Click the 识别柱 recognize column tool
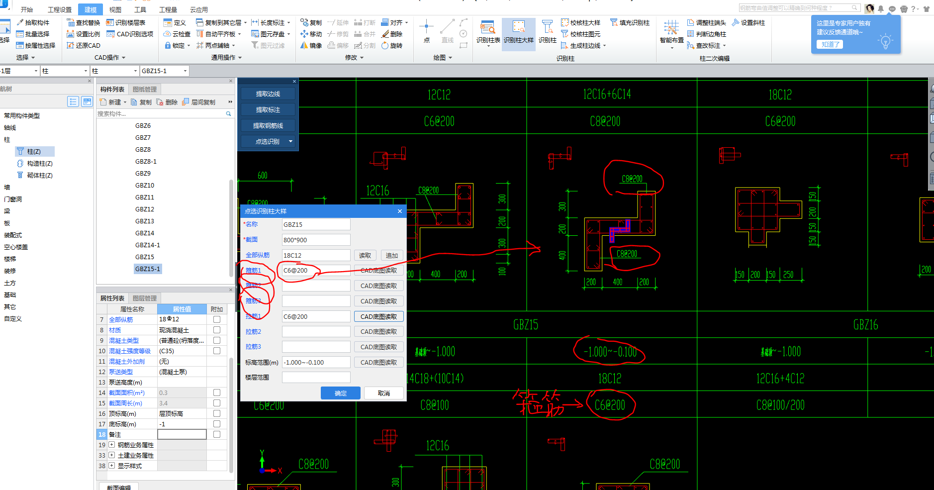Image resolution: width=934 pixels, height=490 pixels. coord(548,32)
